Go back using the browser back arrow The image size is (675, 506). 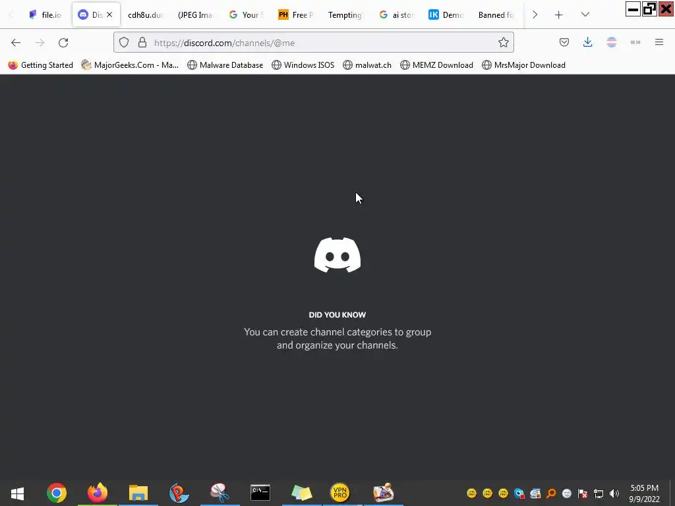(16, 43)
